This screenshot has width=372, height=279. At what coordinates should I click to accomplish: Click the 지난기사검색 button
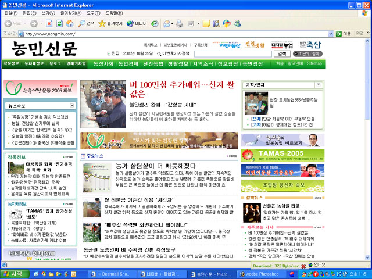pos(307,54)
